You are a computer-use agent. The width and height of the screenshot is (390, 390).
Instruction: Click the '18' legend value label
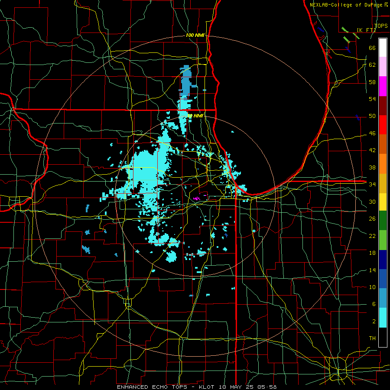tap(372, 253)
